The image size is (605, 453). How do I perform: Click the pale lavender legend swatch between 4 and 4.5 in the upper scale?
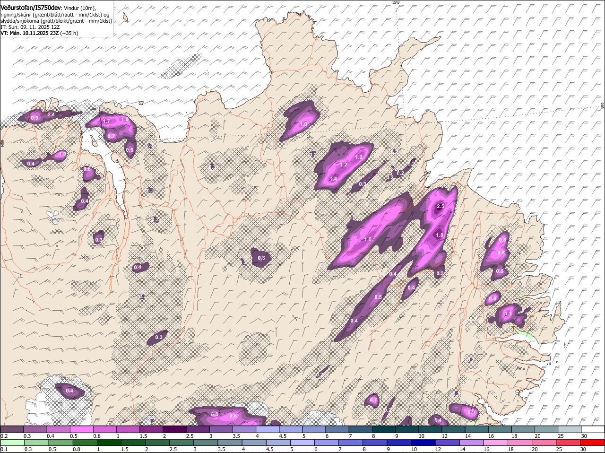click(268, 429)
